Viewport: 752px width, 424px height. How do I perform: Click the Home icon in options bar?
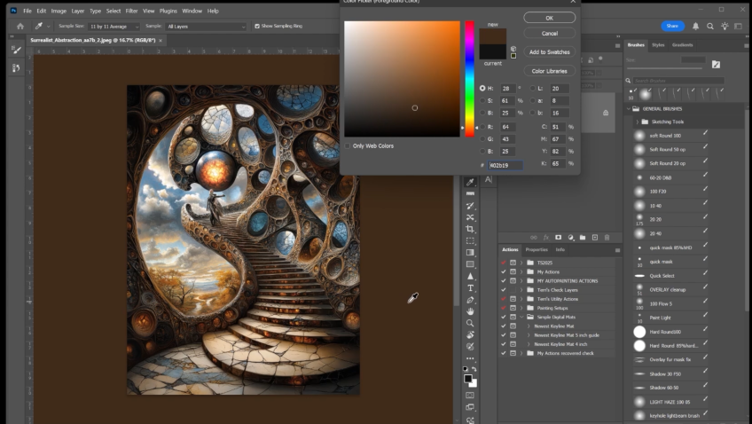20,27
